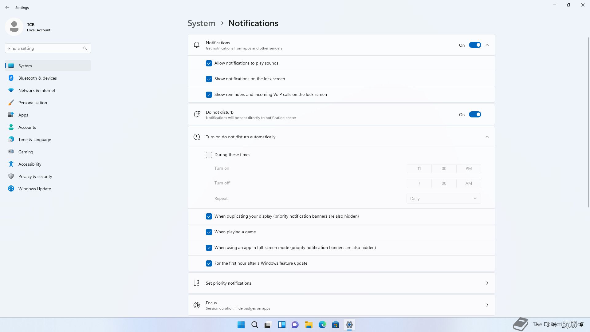Open File Explorer from the taskbar
Screen dimensions: 590x332
[x=309, y=325]
